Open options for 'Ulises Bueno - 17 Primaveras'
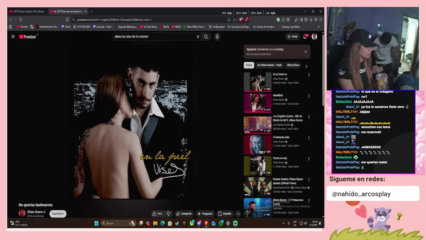The image size is (426, 240). pos(309,201)
